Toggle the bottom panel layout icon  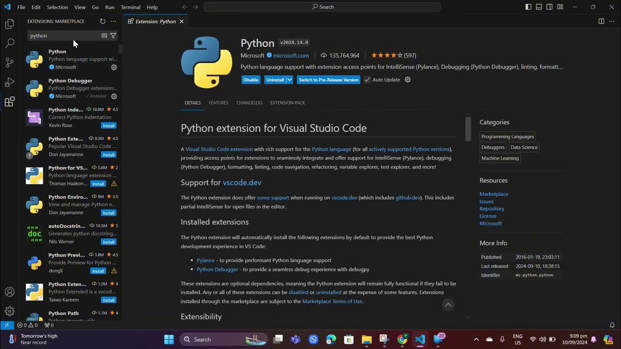[x=539, y=7]
